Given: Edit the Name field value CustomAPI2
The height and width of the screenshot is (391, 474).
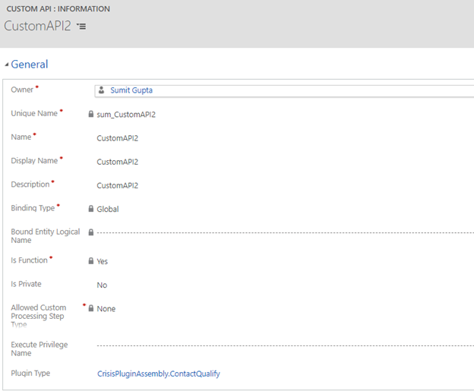Looking at the screenshot, I should [118, 138].
